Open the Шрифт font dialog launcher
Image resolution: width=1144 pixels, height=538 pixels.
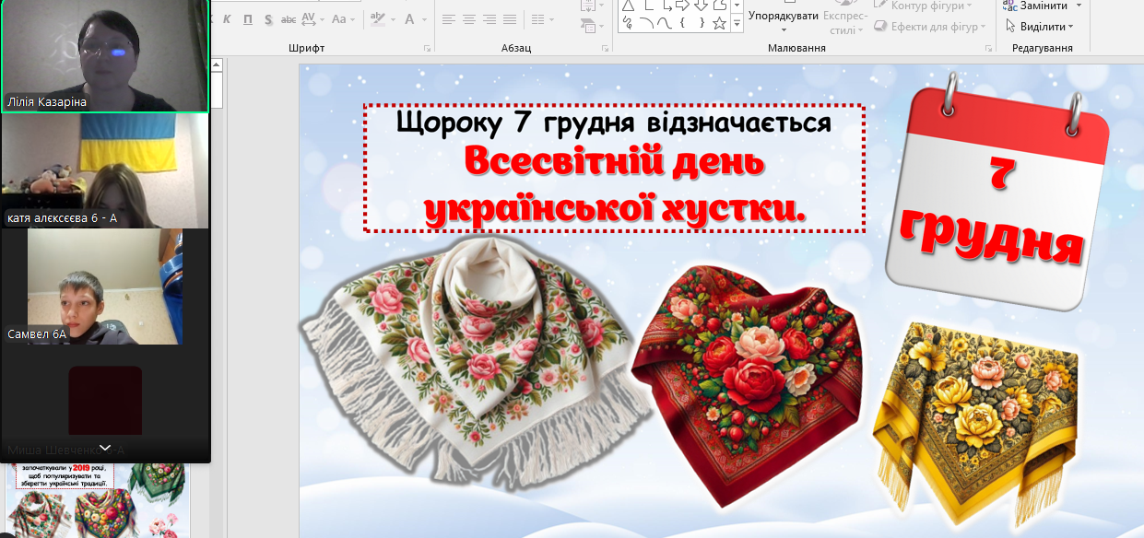click(x=427, y=48)
